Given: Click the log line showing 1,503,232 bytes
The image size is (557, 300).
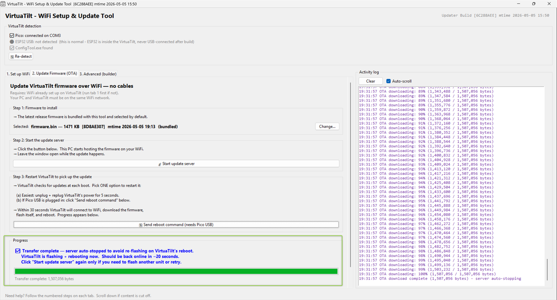Looking at the screenshot, I should click(426, 270).
